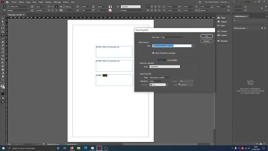This screenshot has height=151, width=268.
Task: Open the Texte menu
Action: point(34,2)
